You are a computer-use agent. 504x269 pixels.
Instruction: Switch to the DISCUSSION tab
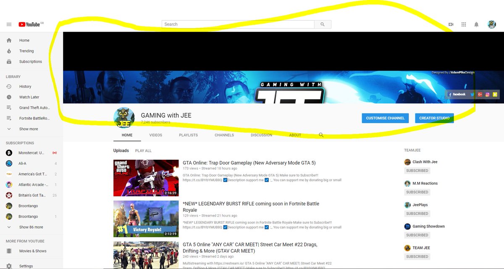coord(262,135)
